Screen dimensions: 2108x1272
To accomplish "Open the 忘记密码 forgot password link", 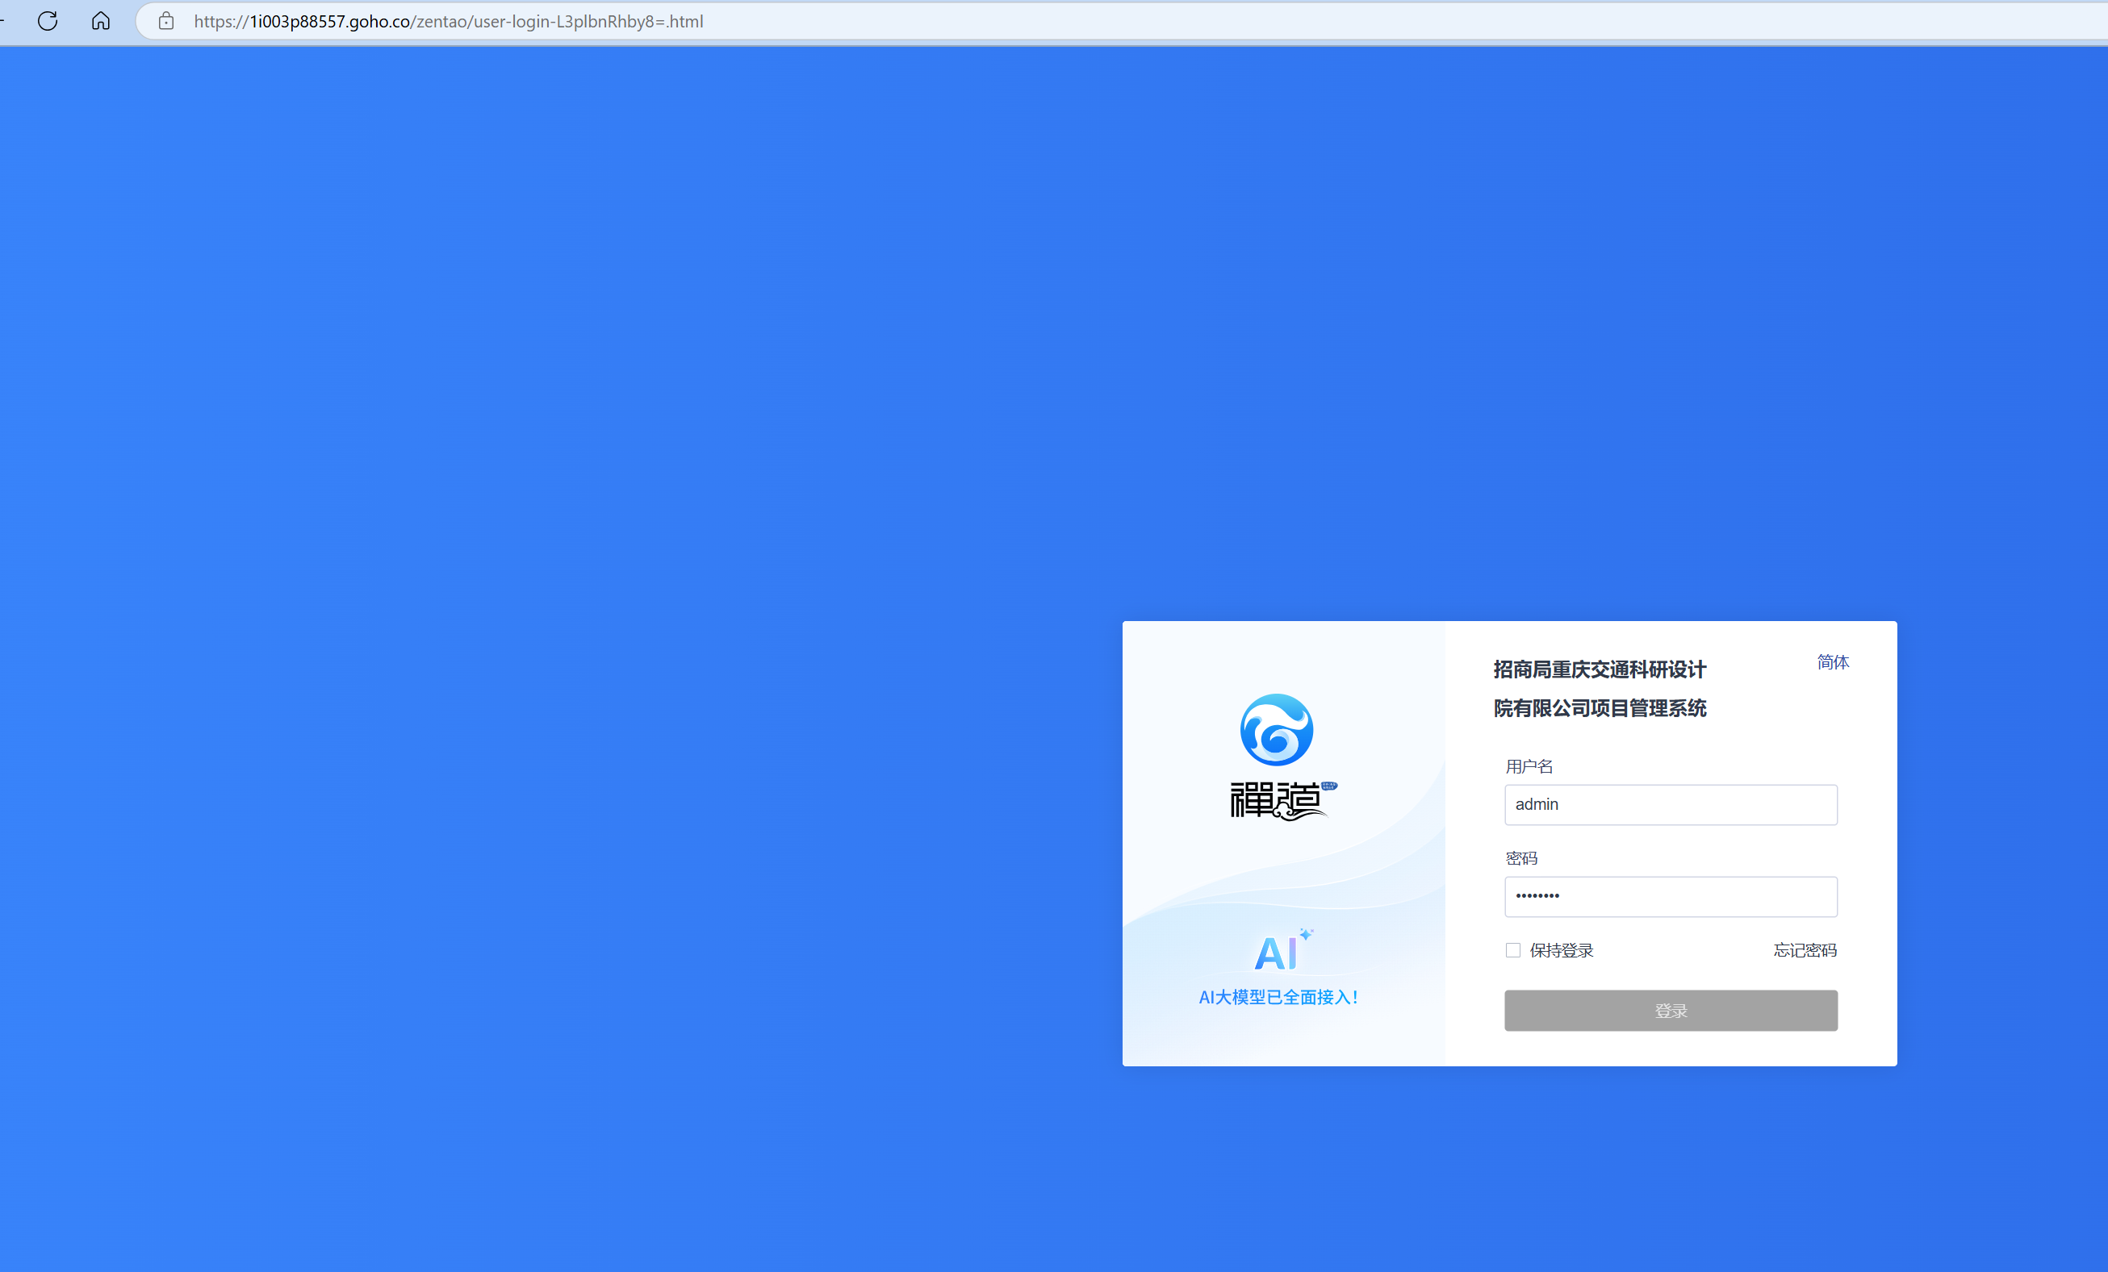I will coord(1805,949).
